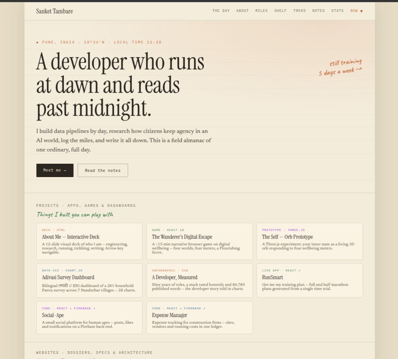This screenshot has height=359, width=398.
Task: Click external arrow icon on Social-Ape label
Action: (94, 308)
